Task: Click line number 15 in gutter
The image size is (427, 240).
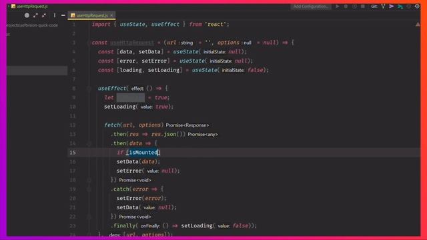Action: pos(73,153)
